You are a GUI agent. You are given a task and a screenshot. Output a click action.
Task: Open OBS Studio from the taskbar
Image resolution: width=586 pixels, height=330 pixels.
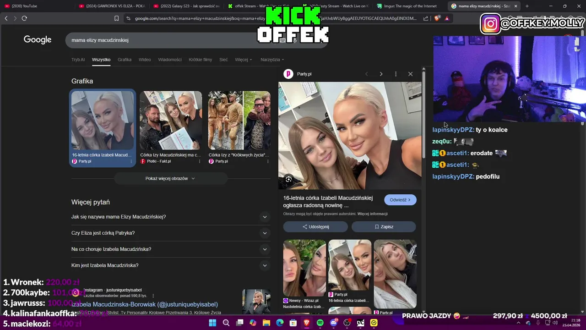(347, 323)
